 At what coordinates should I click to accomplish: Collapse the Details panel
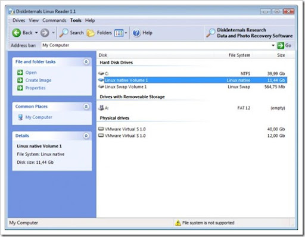86,136
